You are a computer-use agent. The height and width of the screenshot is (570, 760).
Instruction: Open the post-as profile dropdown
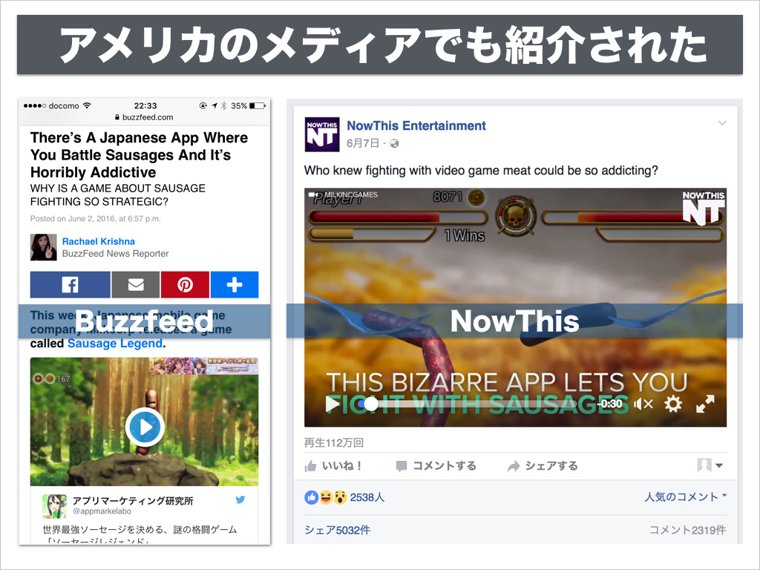click(710, 465)
